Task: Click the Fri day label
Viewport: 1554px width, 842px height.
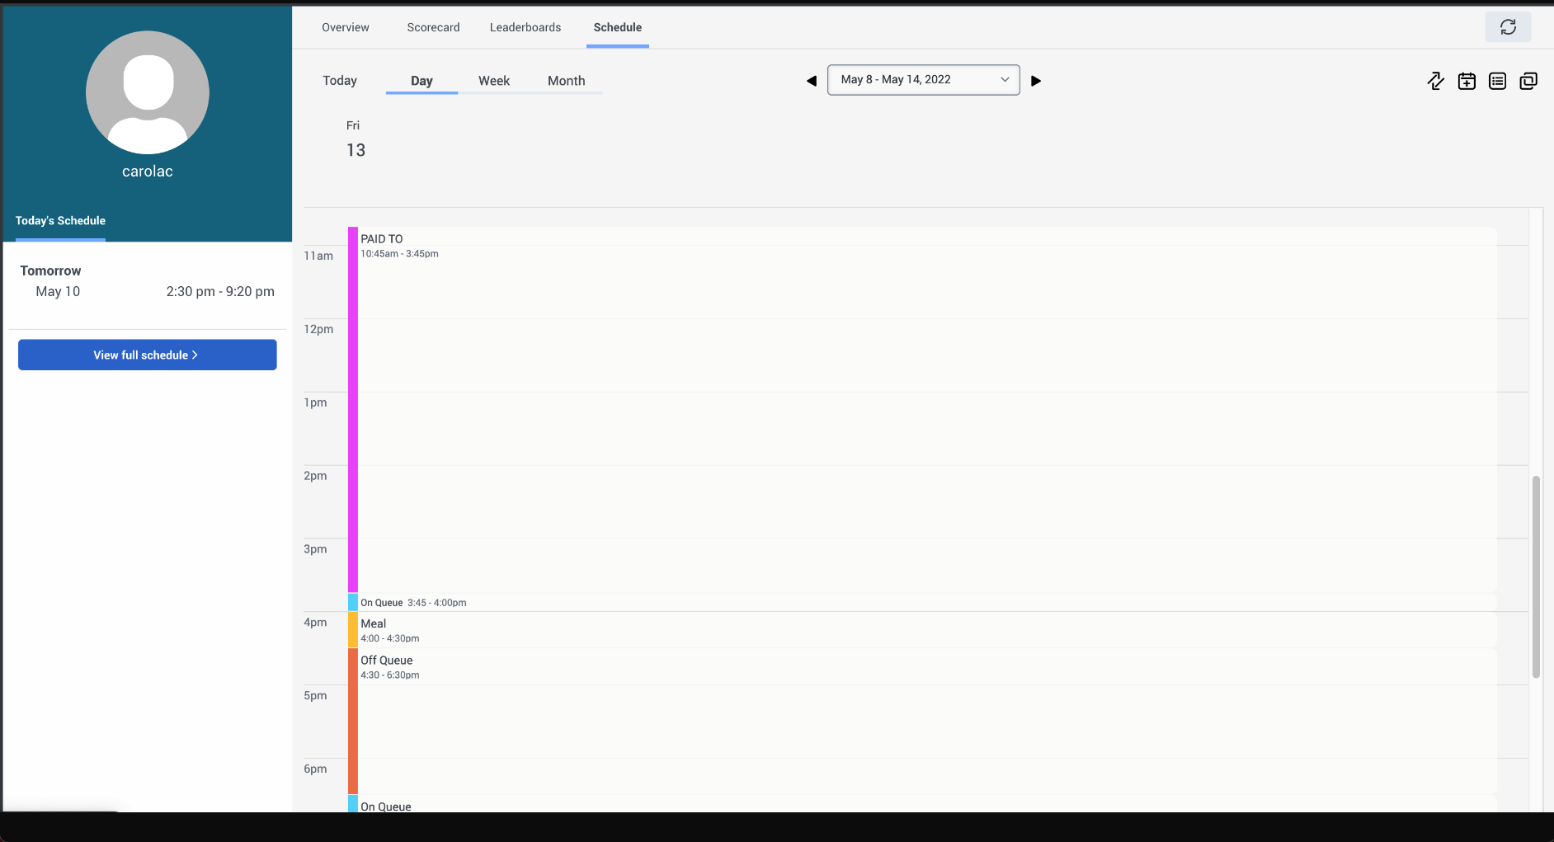Action: point(353,125)
